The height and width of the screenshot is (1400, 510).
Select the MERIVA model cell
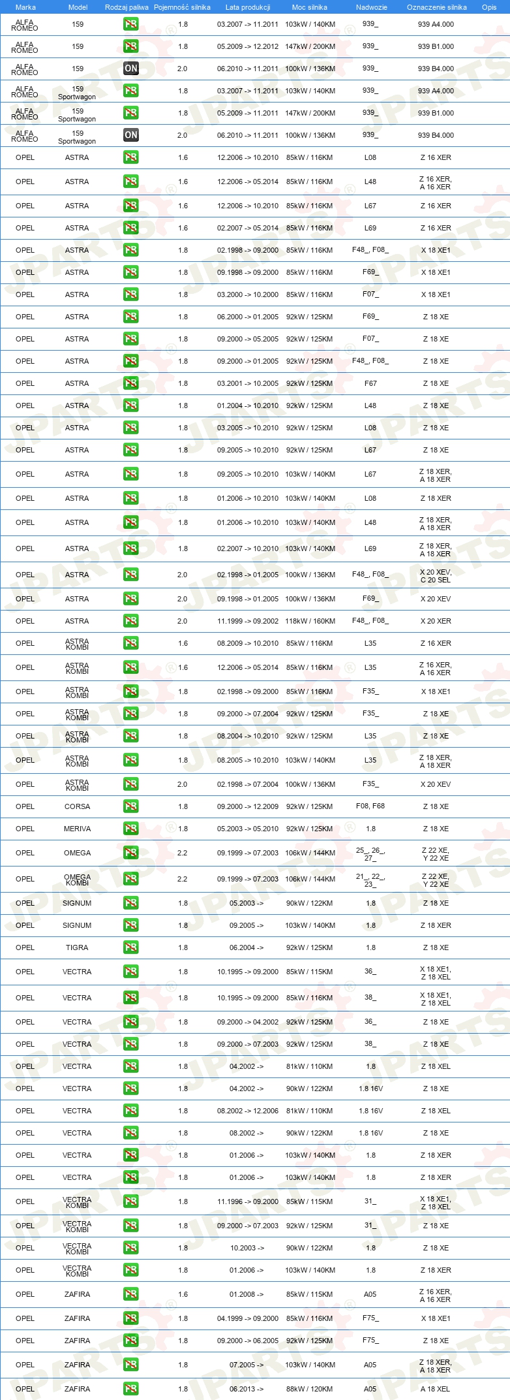[x=77, y=829]
